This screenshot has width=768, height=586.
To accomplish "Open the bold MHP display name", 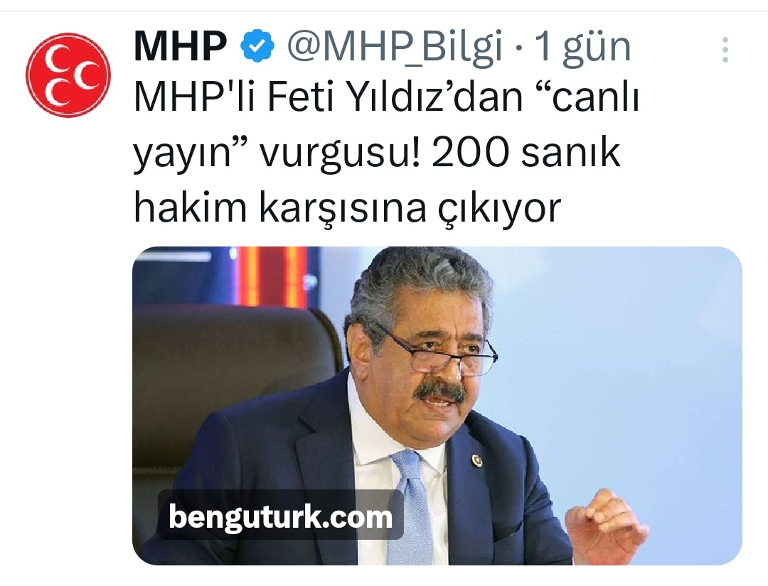I will click(180, 46).
